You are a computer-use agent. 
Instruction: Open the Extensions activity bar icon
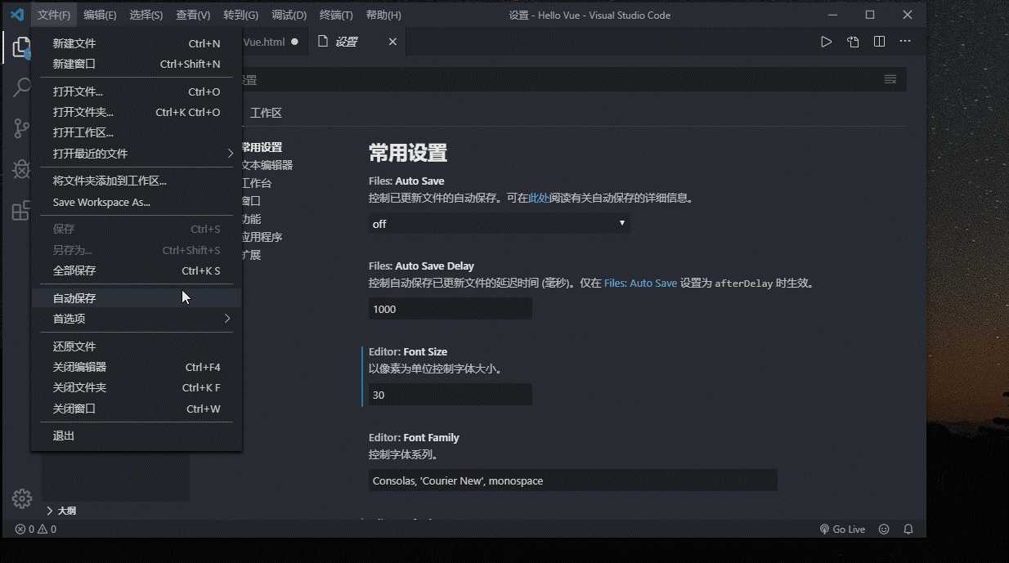21,211
